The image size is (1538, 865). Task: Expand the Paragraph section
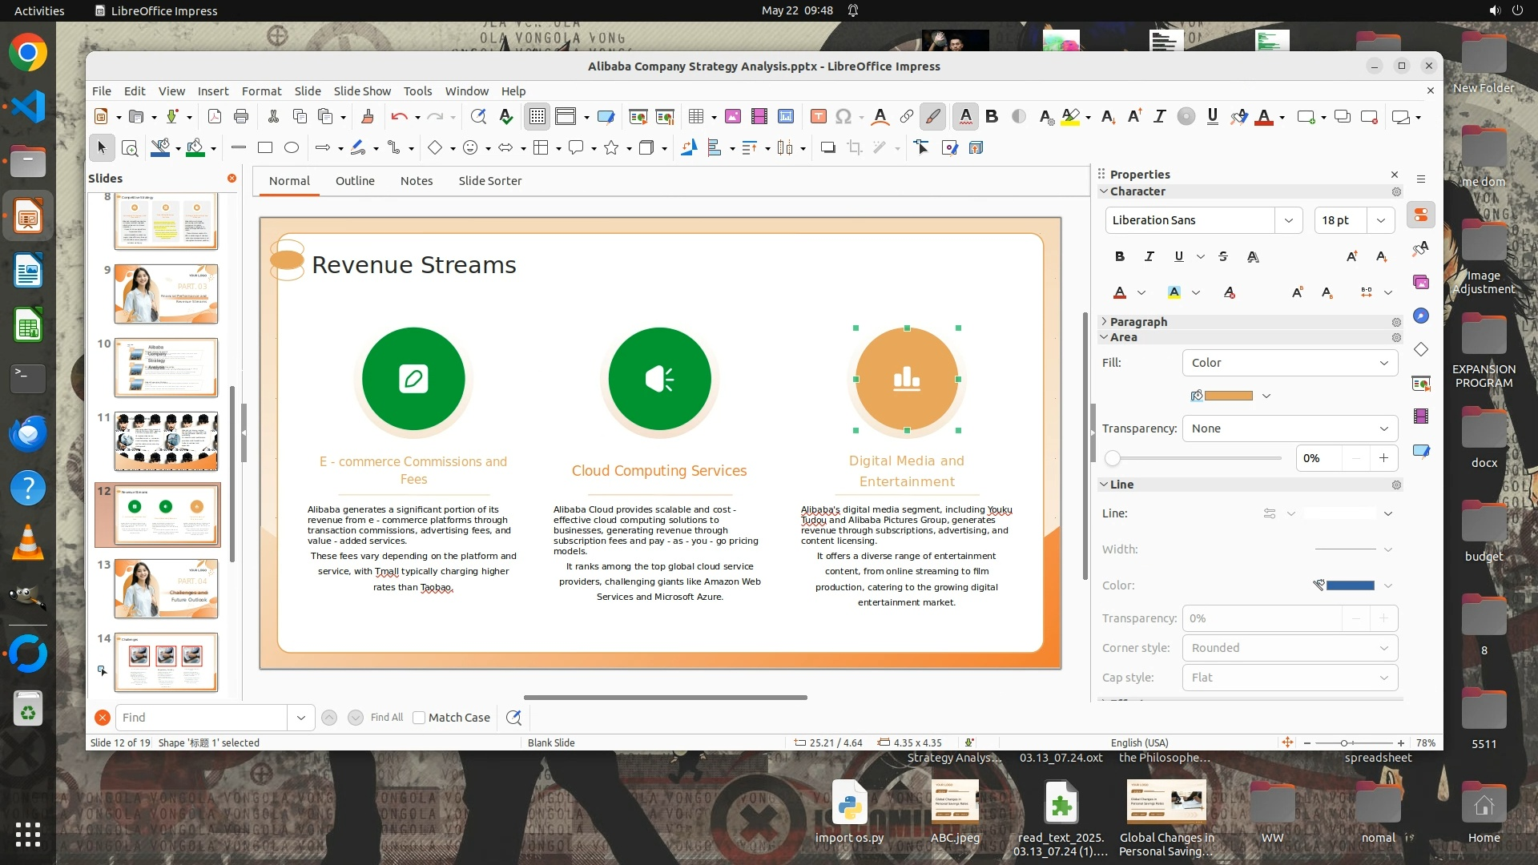1137,321
